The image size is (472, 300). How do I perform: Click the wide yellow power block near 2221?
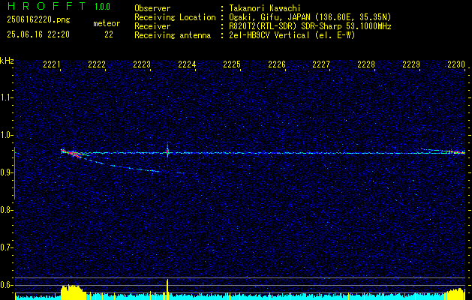73,292
